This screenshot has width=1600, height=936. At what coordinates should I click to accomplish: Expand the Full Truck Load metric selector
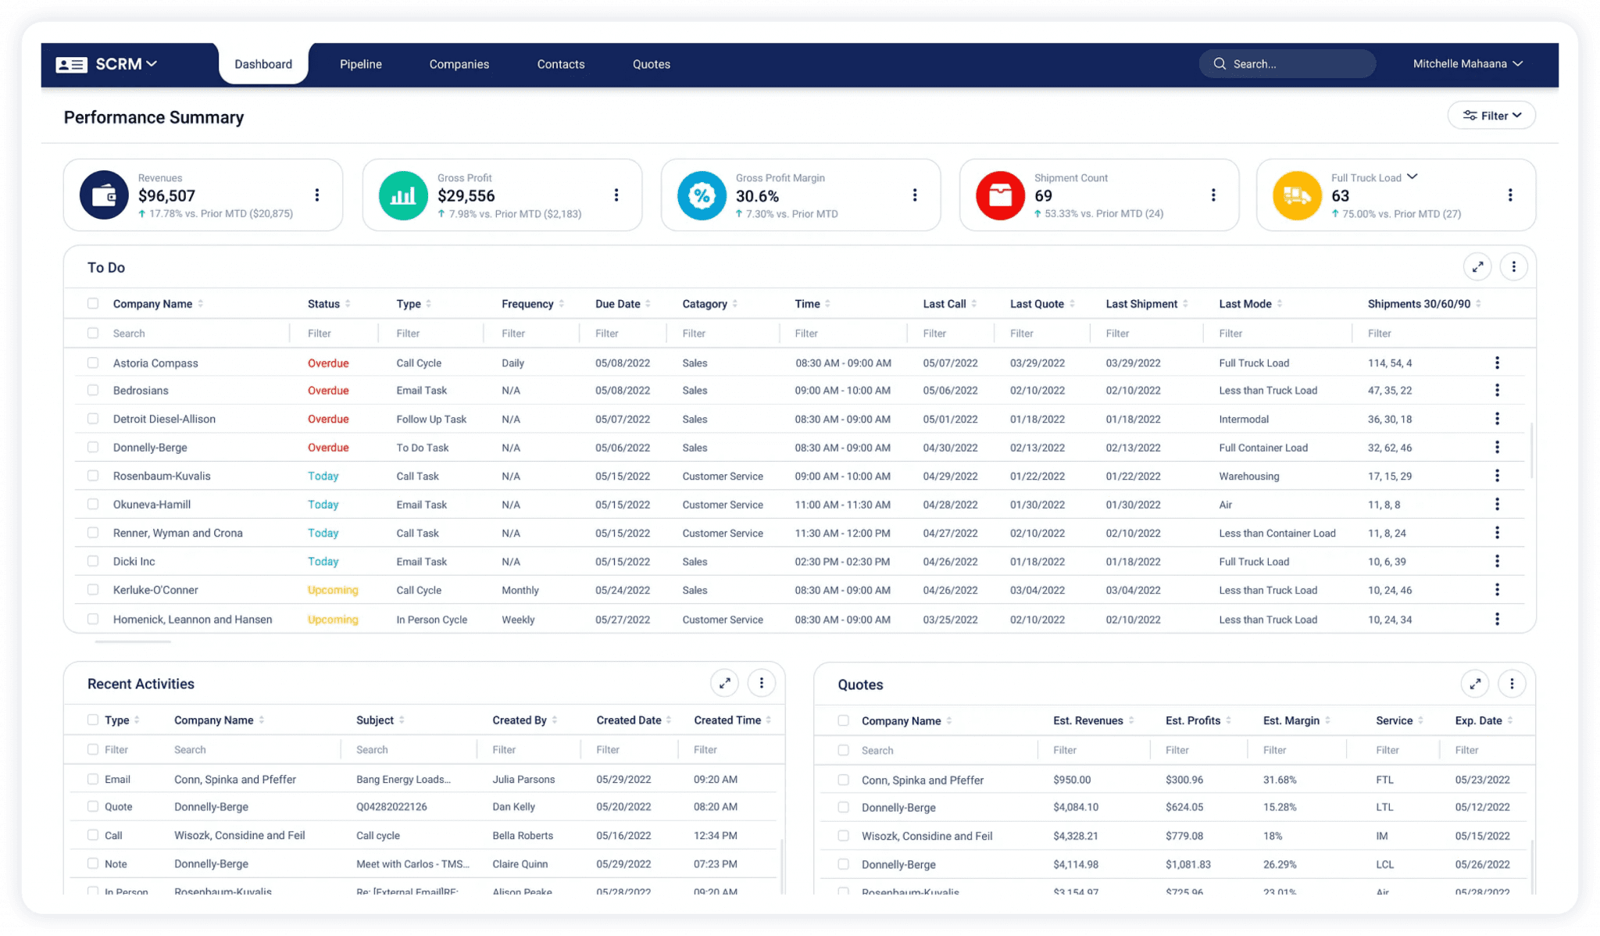point(1412,177)
